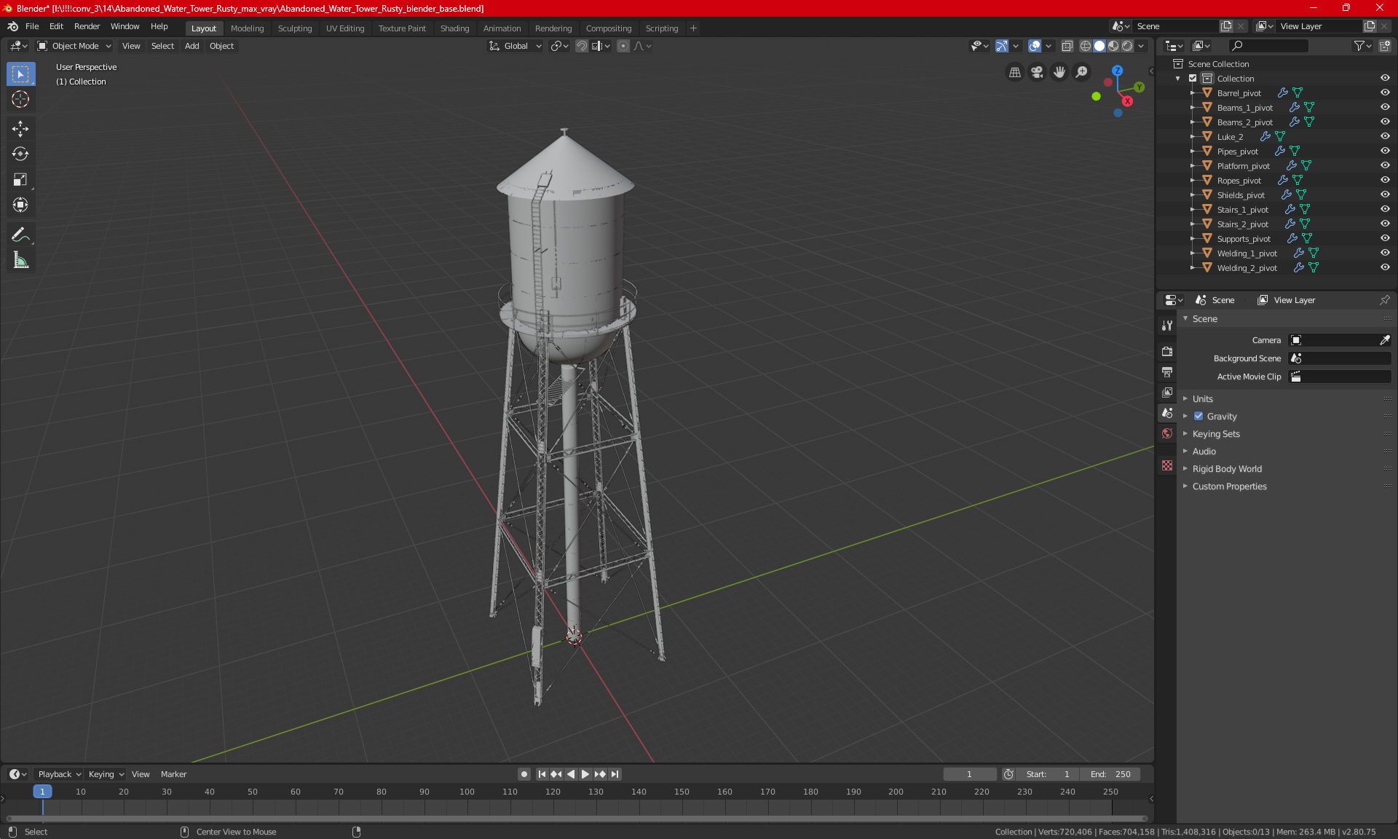Click the End frame field 250

(1110, 774)
